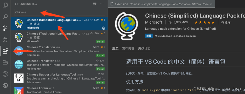
Task: Open manage gear for Chinese Simplified pack
Action: (104, 28)
